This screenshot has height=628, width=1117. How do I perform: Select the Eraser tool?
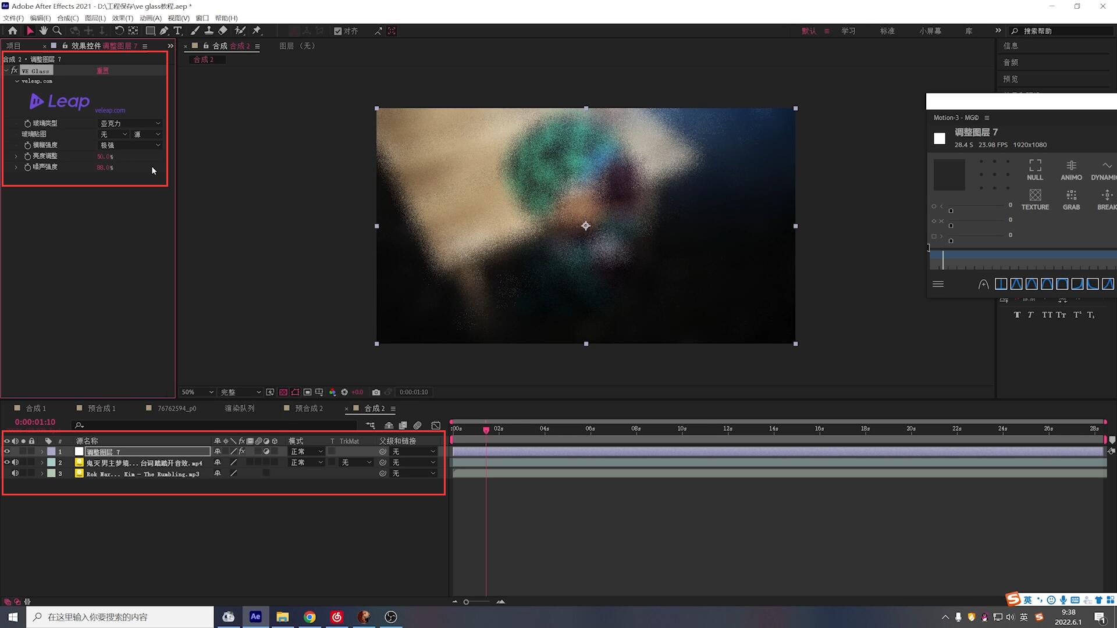tap(223, 31)
